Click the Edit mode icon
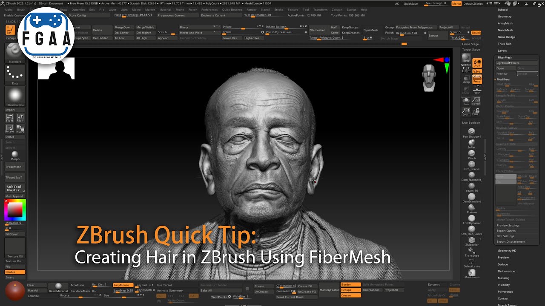 click(10, 30)
